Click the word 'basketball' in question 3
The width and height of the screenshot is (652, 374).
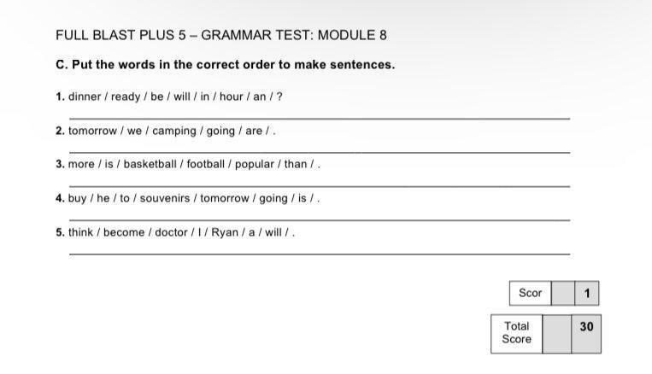[x=150, y=164]
